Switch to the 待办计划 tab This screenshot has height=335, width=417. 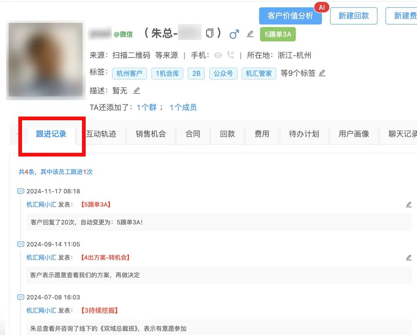(x=304, y=134)
